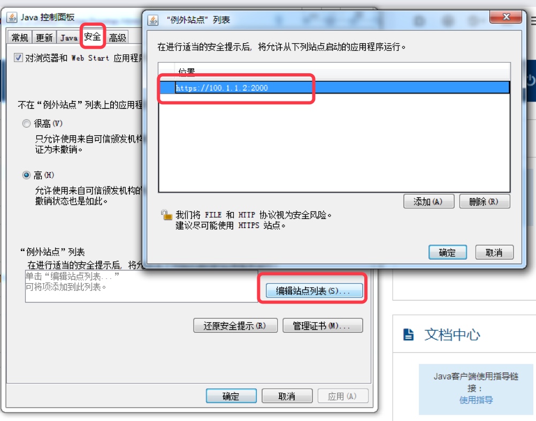
Task: Click the 添加 (A) button
Action: click(428, 201)
